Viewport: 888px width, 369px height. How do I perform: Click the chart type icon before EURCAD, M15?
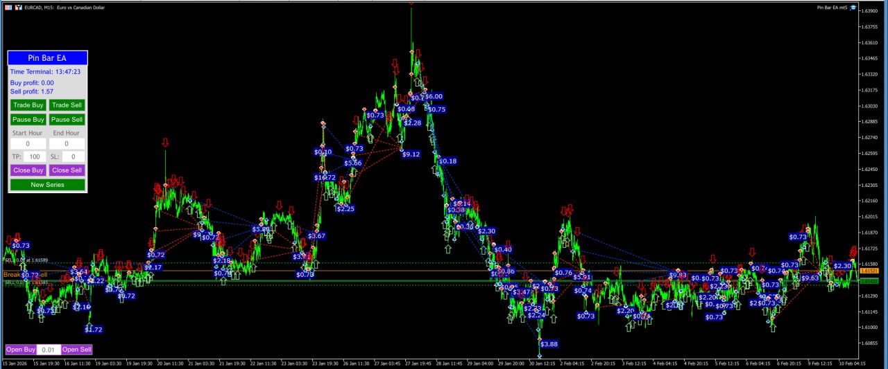point(18,7)
